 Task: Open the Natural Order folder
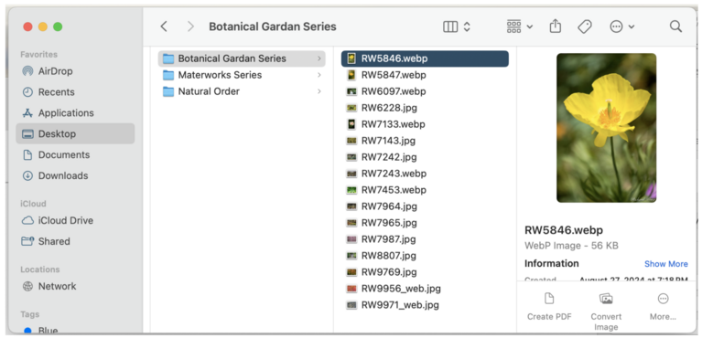click(x=242, y=91)
